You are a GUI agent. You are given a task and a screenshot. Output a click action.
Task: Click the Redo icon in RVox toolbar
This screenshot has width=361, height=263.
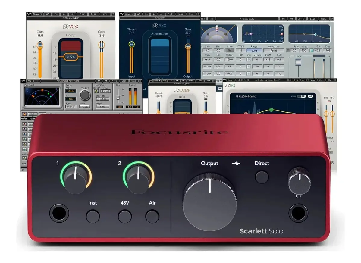56,14
